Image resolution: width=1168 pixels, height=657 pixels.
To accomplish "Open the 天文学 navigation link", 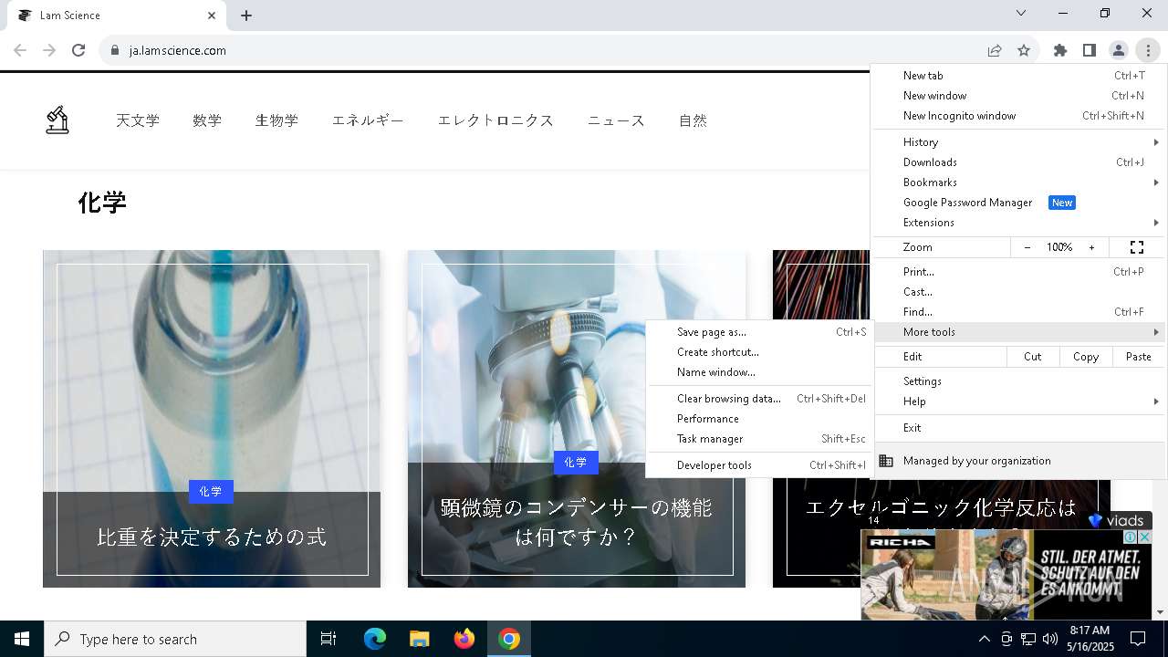I will point(138,120).
